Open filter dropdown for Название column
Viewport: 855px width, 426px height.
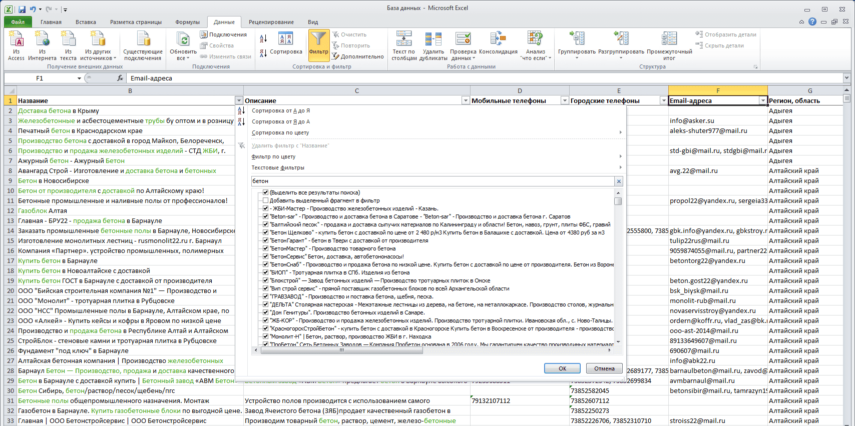point(239,100)
